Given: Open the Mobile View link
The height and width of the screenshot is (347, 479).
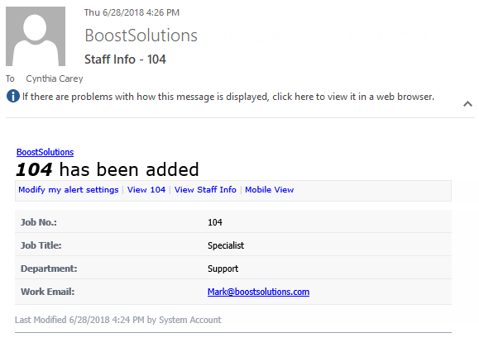Looking at the screenshot, I should pos(270,190).
